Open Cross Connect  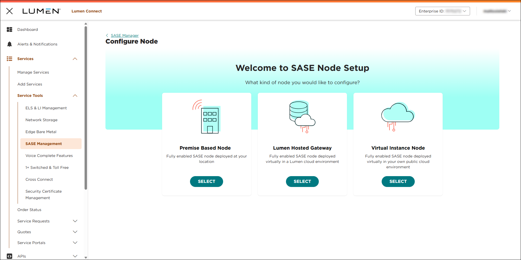(x=39, y=179)
